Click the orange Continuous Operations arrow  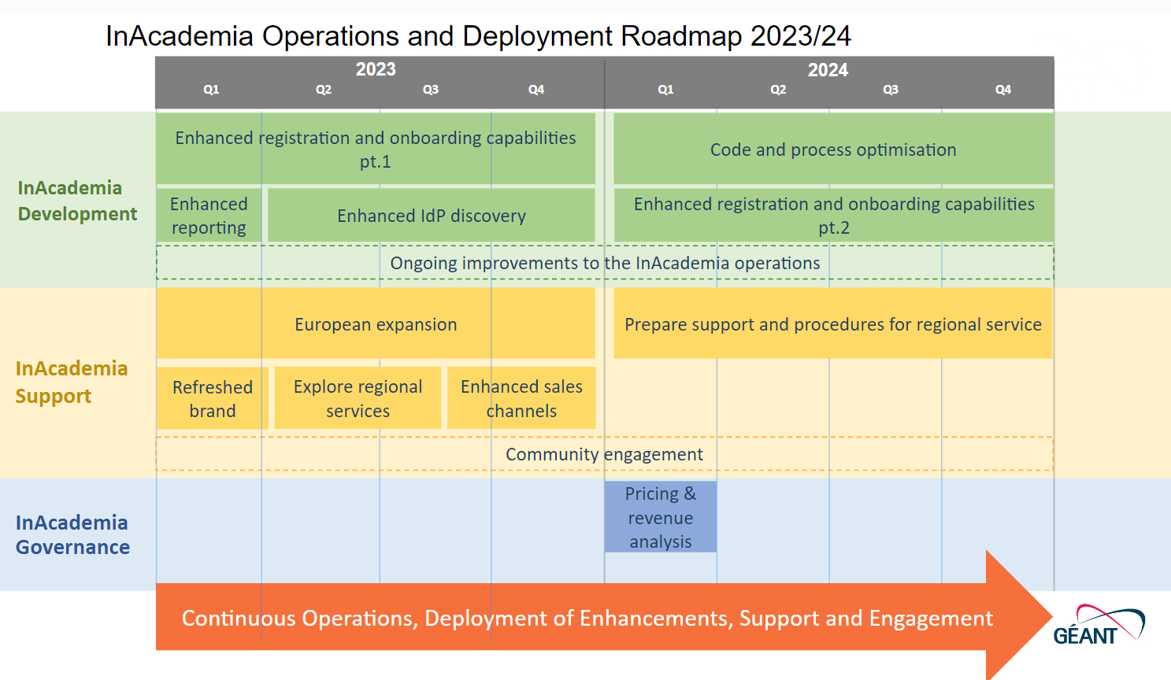click(x=587, y=618)
